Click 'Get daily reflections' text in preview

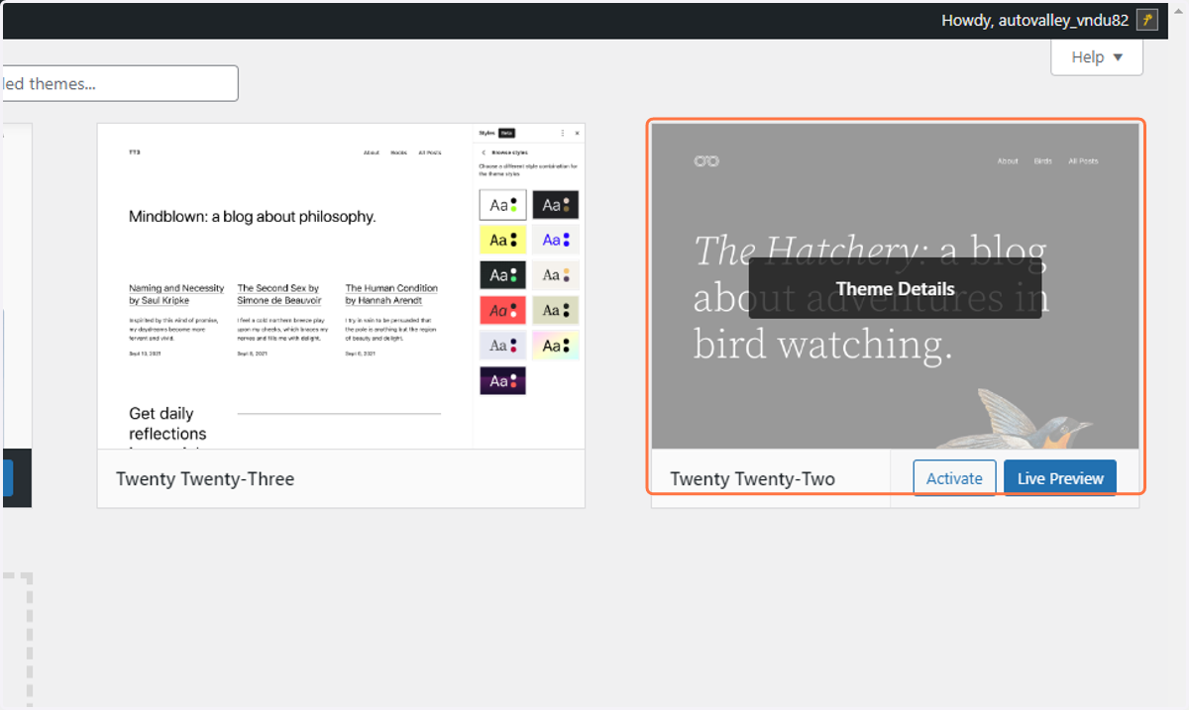[167, 424]
